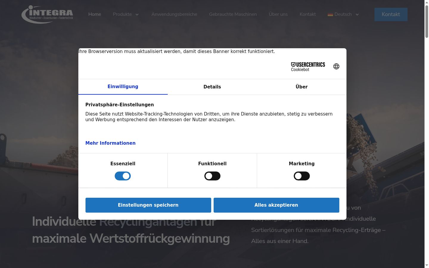Click the INTEGRA logo in header

click(x=47, y=14)
